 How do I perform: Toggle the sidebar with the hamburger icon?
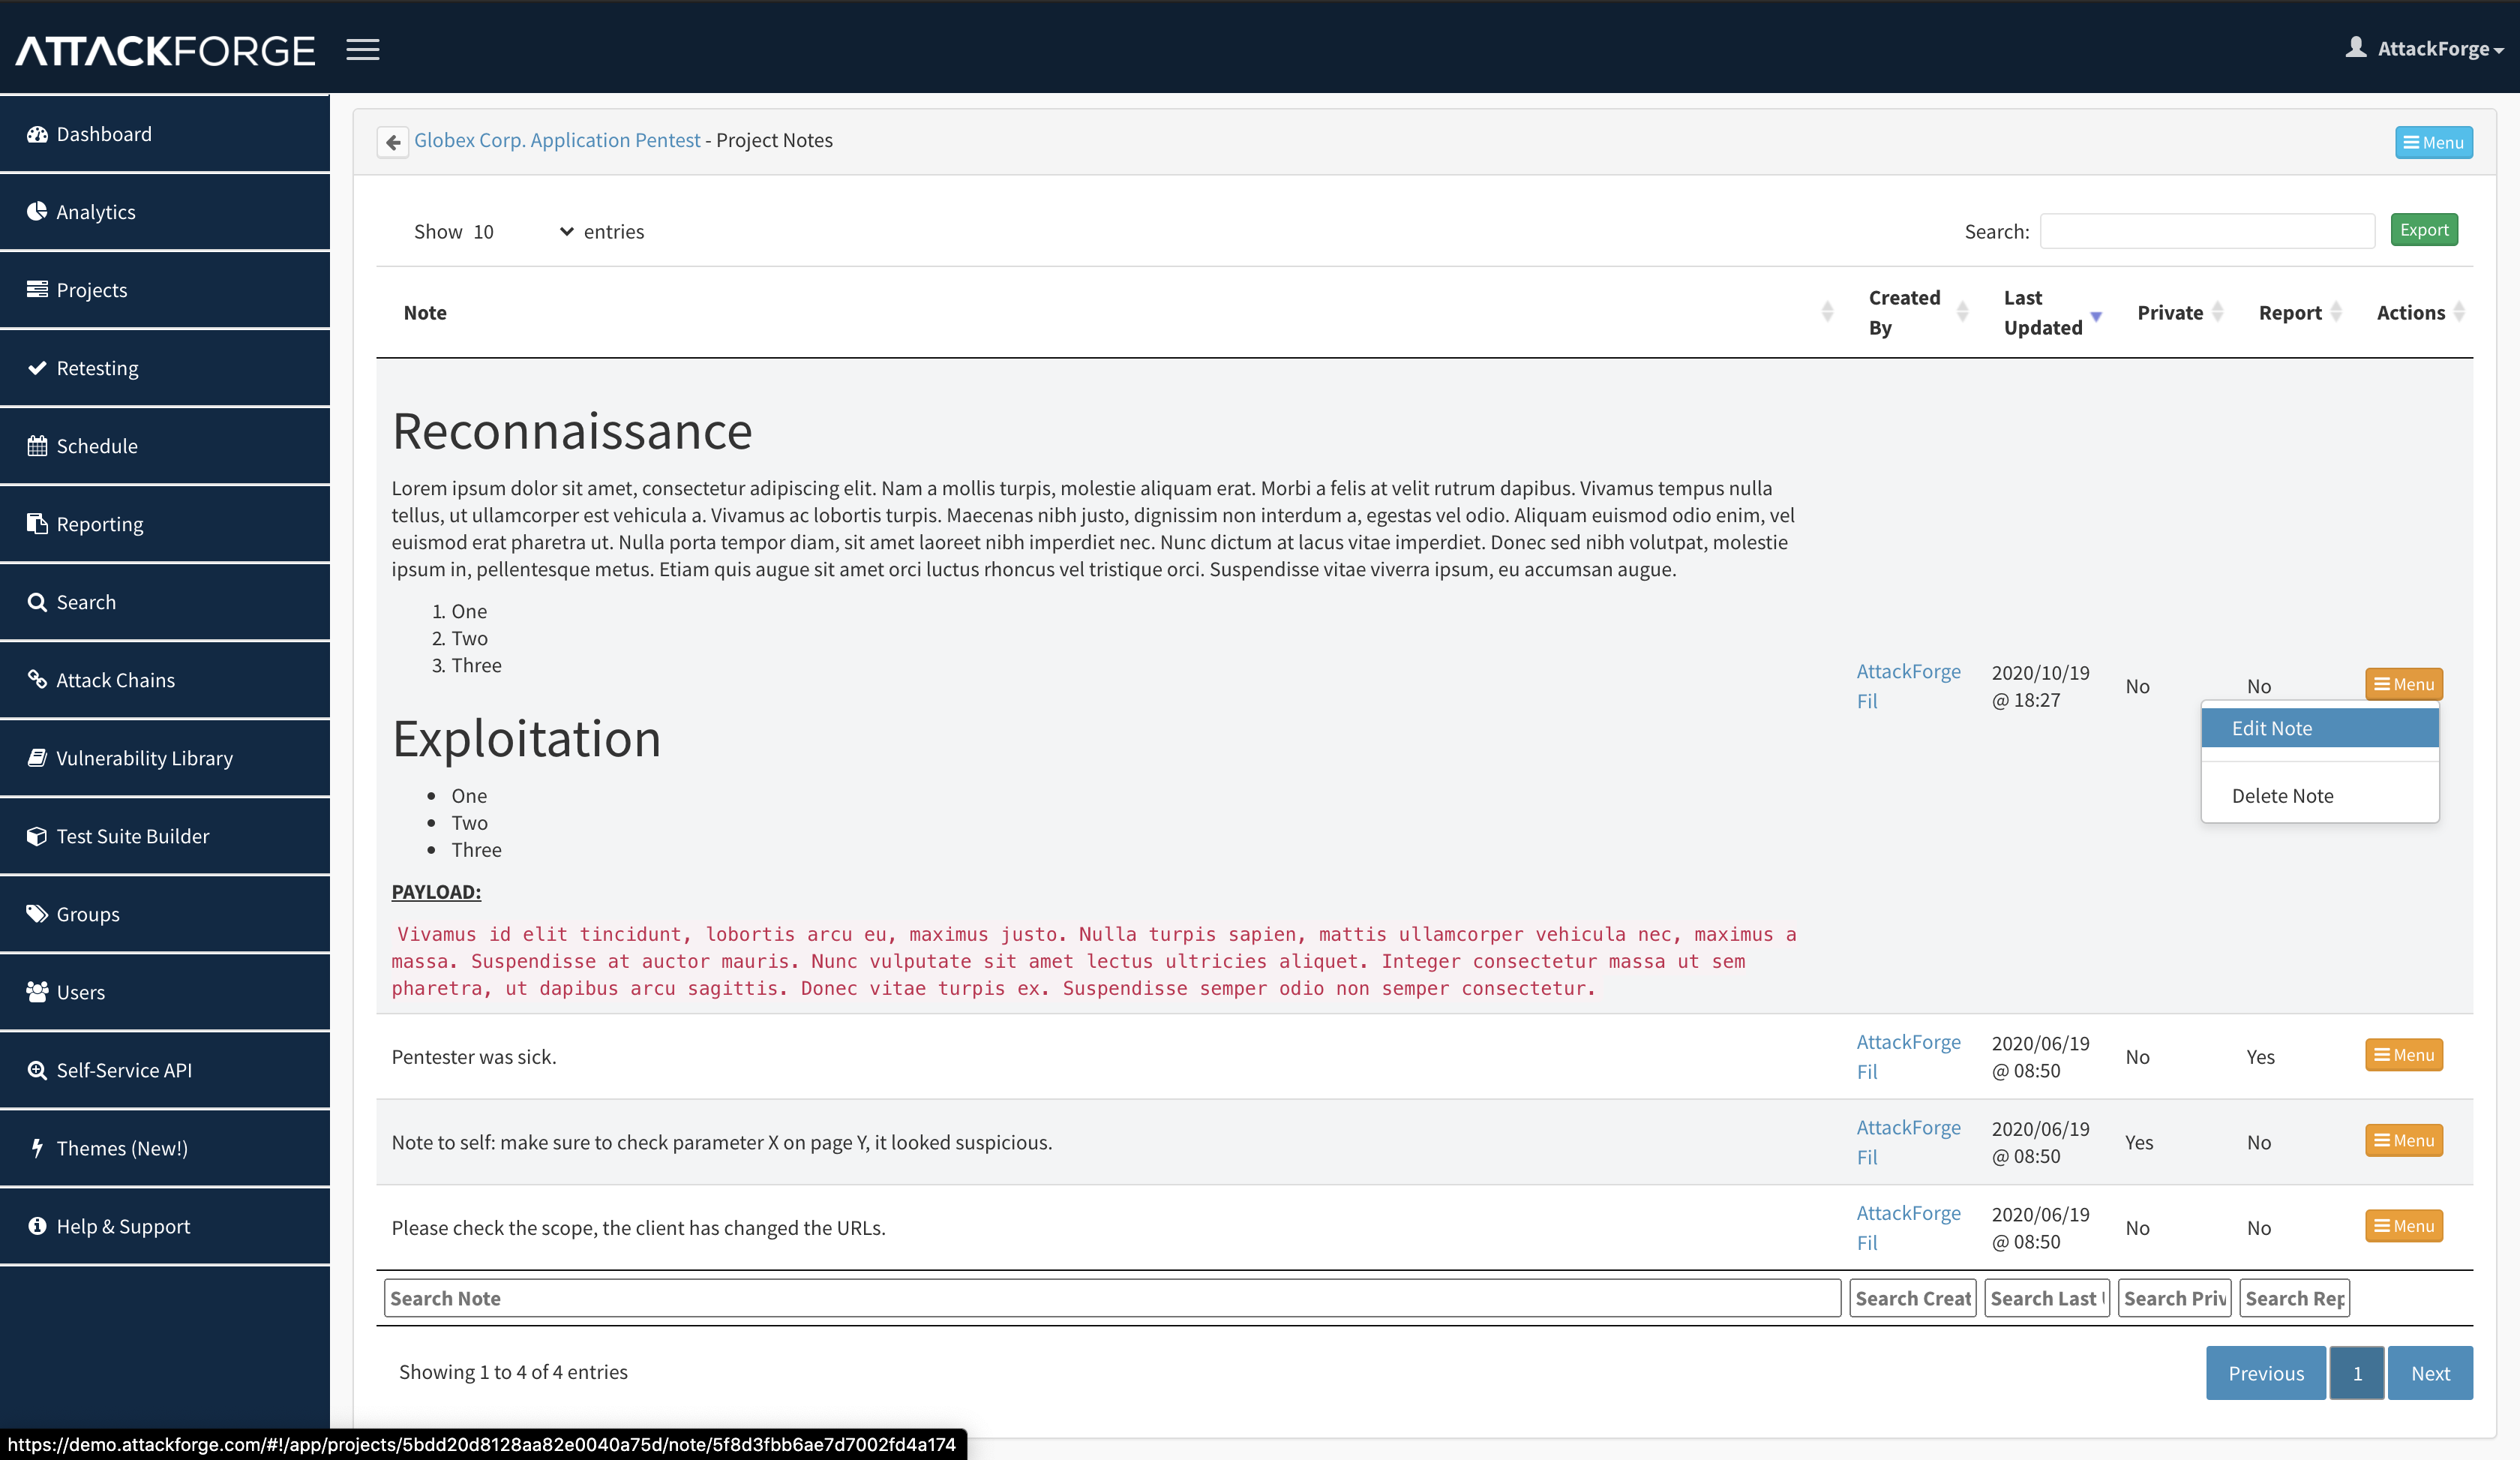[x=363, y=49]
